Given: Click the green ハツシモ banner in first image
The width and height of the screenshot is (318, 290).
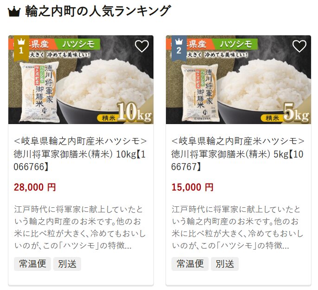Looking at the screenshot, I should 78,44.
